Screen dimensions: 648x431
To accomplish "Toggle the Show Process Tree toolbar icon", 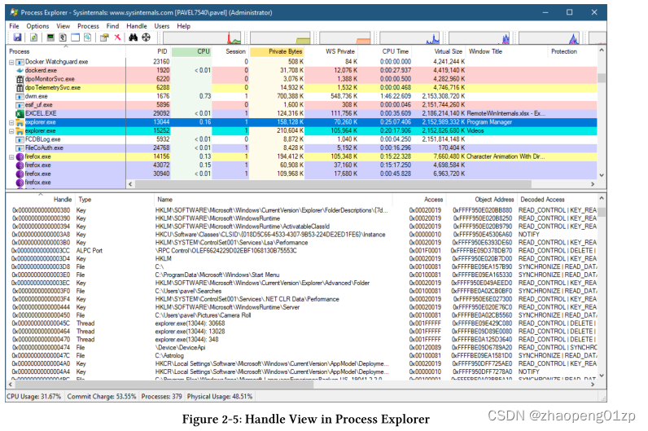I will pyautogui.click(x=63, y=37).
